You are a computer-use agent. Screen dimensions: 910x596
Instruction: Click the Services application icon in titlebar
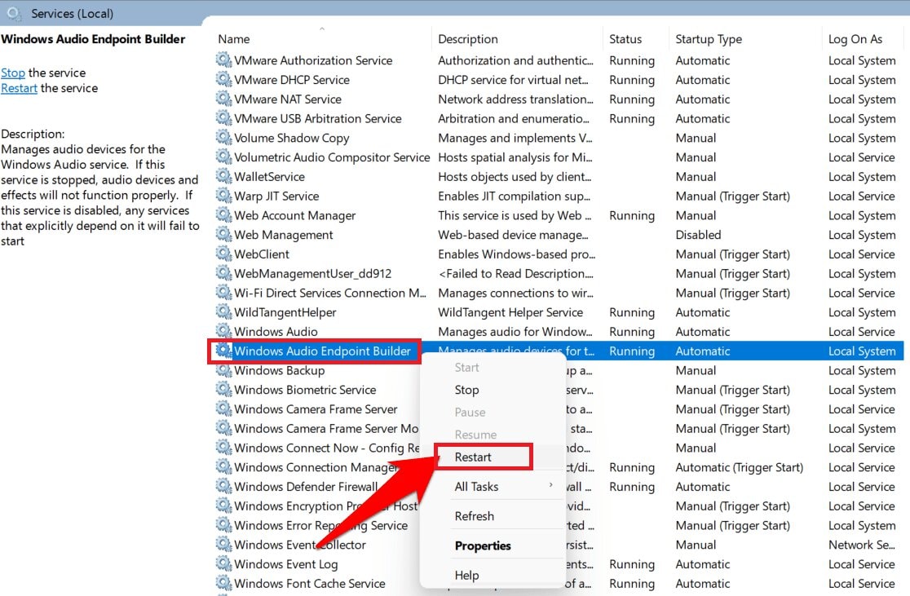(13, 14)
